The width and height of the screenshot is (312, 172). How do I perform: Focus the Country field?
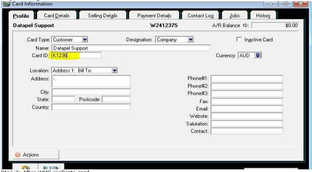point(91,107)
